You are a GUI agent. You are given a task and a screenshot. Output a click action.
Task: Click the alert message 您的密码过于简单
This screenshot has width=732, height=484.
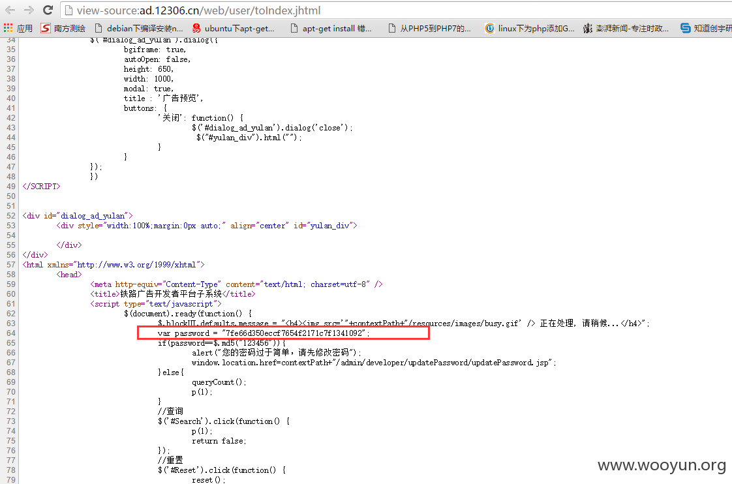pos(286,353)
